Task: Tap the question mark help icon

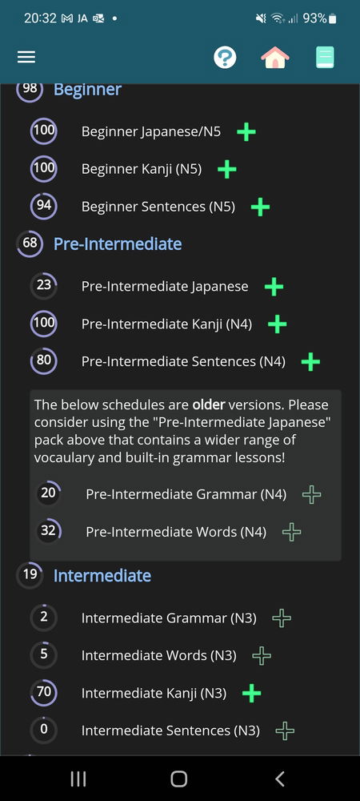Action: (225, 57)
